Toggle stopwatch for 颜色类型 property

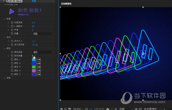click(12, 52)
